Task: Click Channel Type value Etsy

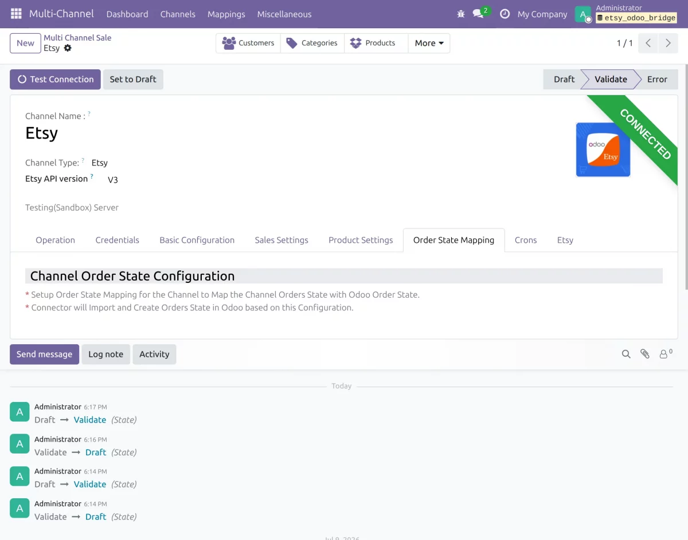Action: pyautogui.click(x=100, y=163)
